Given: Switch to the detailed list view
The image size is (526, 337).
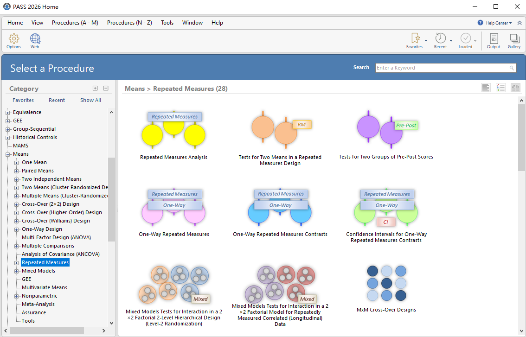Looking at the screenshot, I should click(500, 88).
